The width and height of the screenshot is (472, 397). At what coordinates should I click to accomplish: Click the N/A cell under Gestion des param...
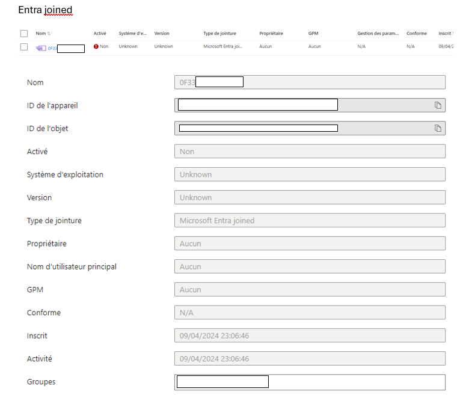(361, 46)
